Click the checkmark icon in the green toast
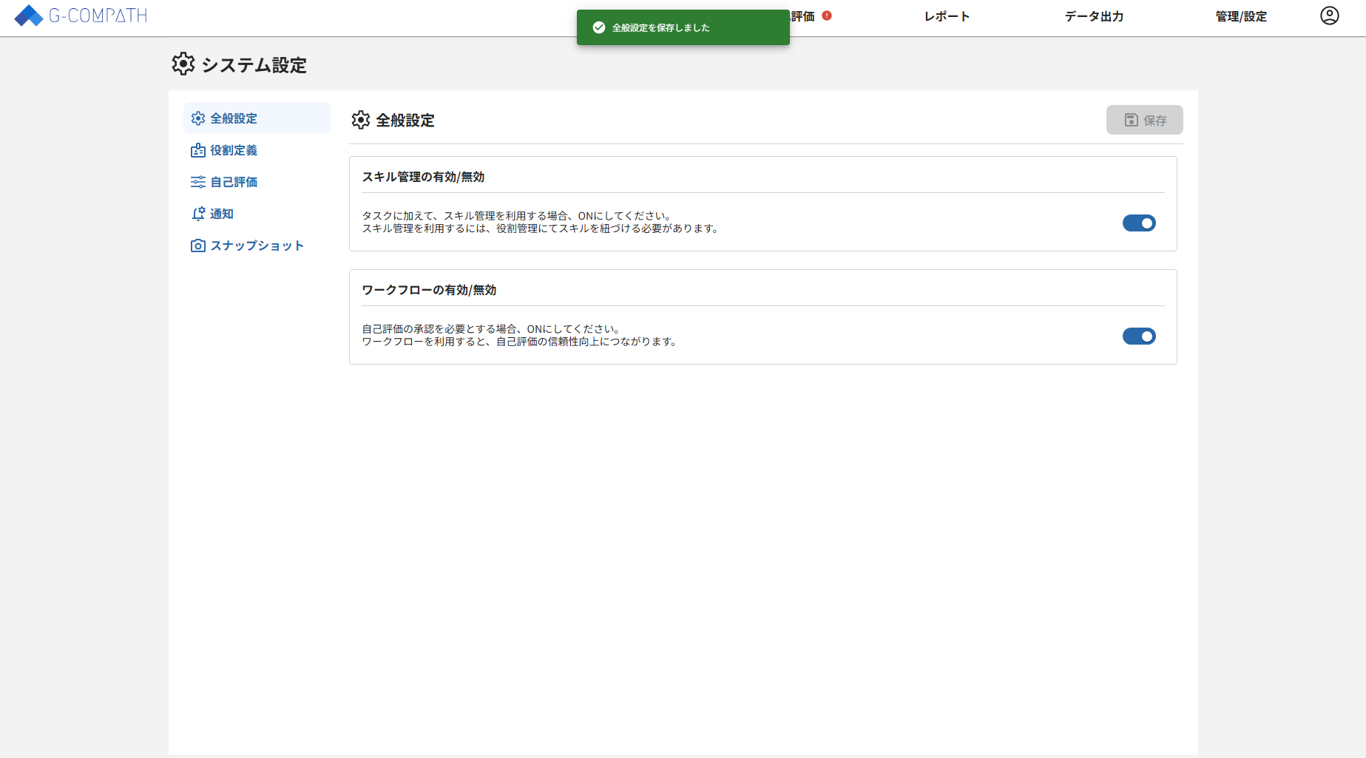This screenshot has height=758, width=1366. pos(598,27)
